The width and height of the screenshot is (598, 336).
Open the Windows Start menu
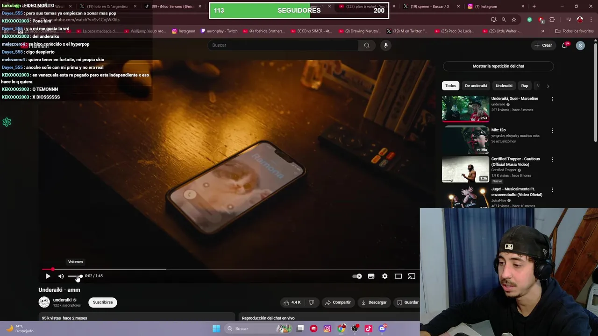click(x=216, y=329)
